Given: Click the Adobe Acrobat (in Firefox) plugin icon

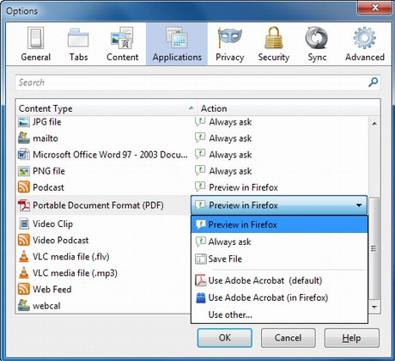Looking at the screenshot, I should [201, 297].
